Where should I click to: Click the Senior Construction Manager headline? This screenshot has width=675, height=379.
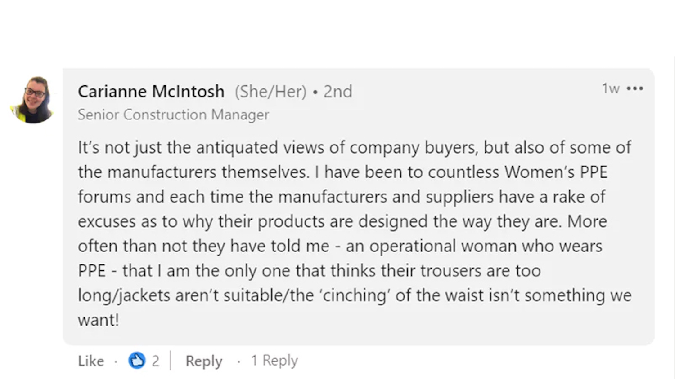point(173,115)
